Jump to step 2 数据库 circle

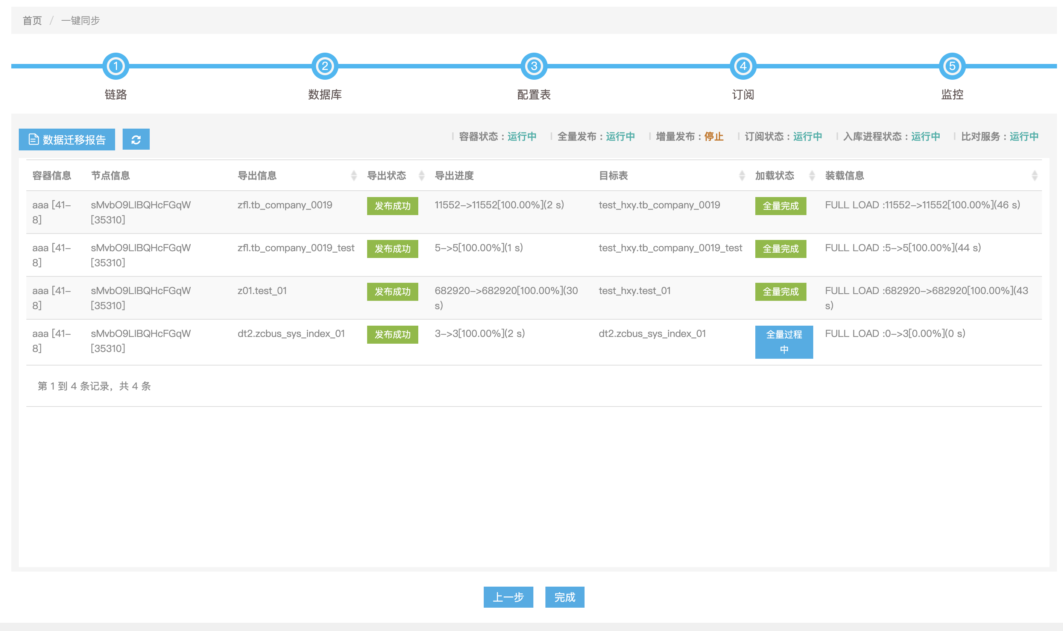click(x=324, y=66)
